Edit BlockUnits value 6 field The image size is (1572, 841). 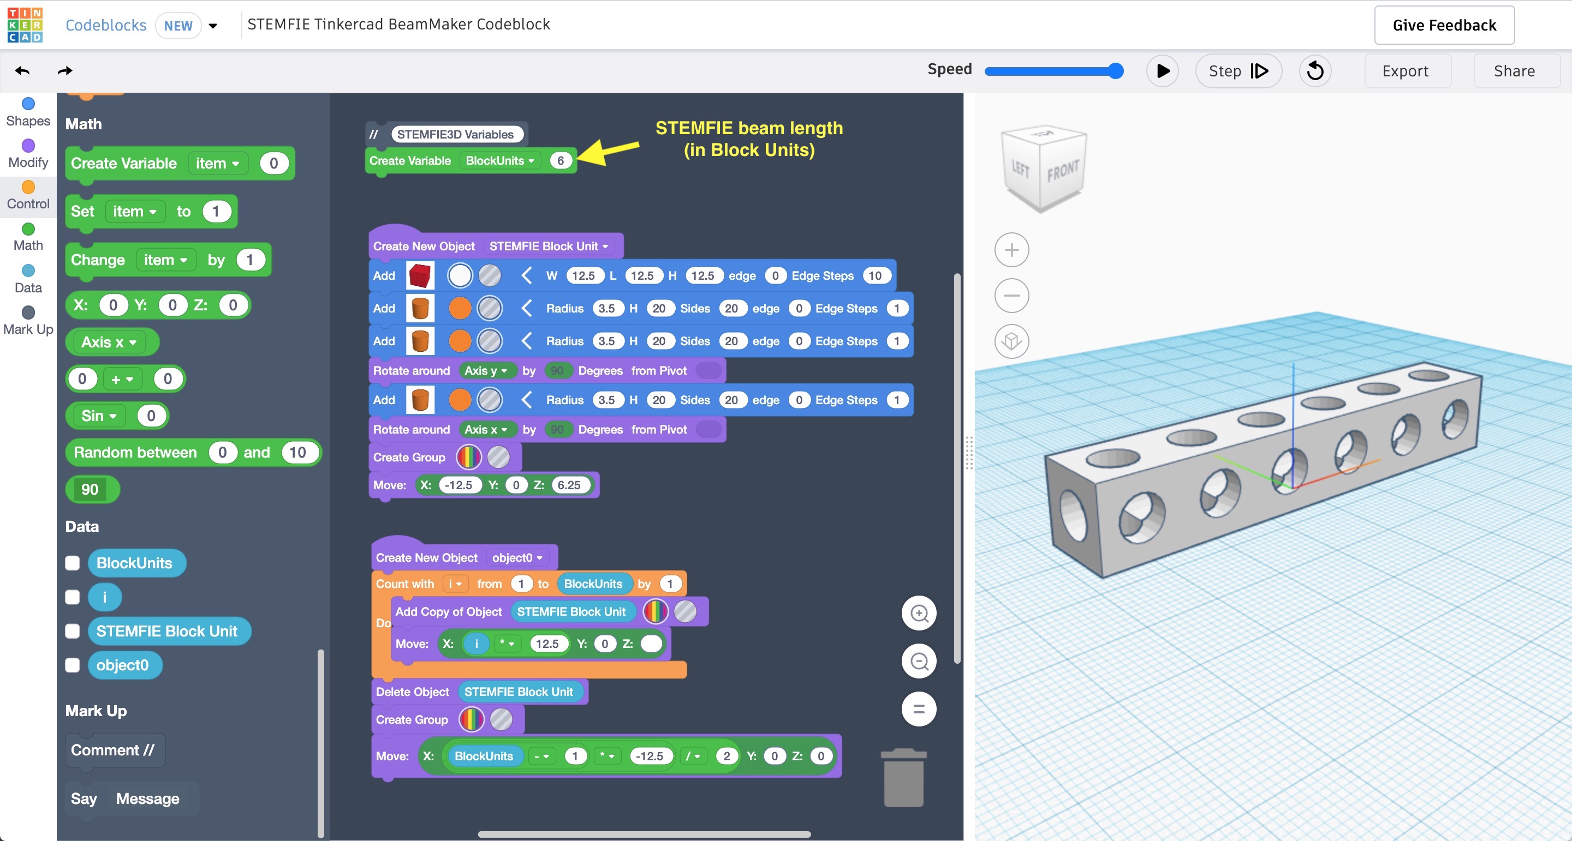pyautogui.click(x=560, y=160)
